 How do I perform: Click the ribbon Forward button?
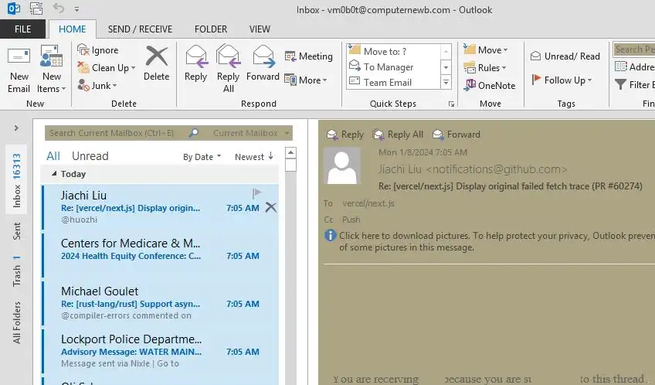pos(263,63)
